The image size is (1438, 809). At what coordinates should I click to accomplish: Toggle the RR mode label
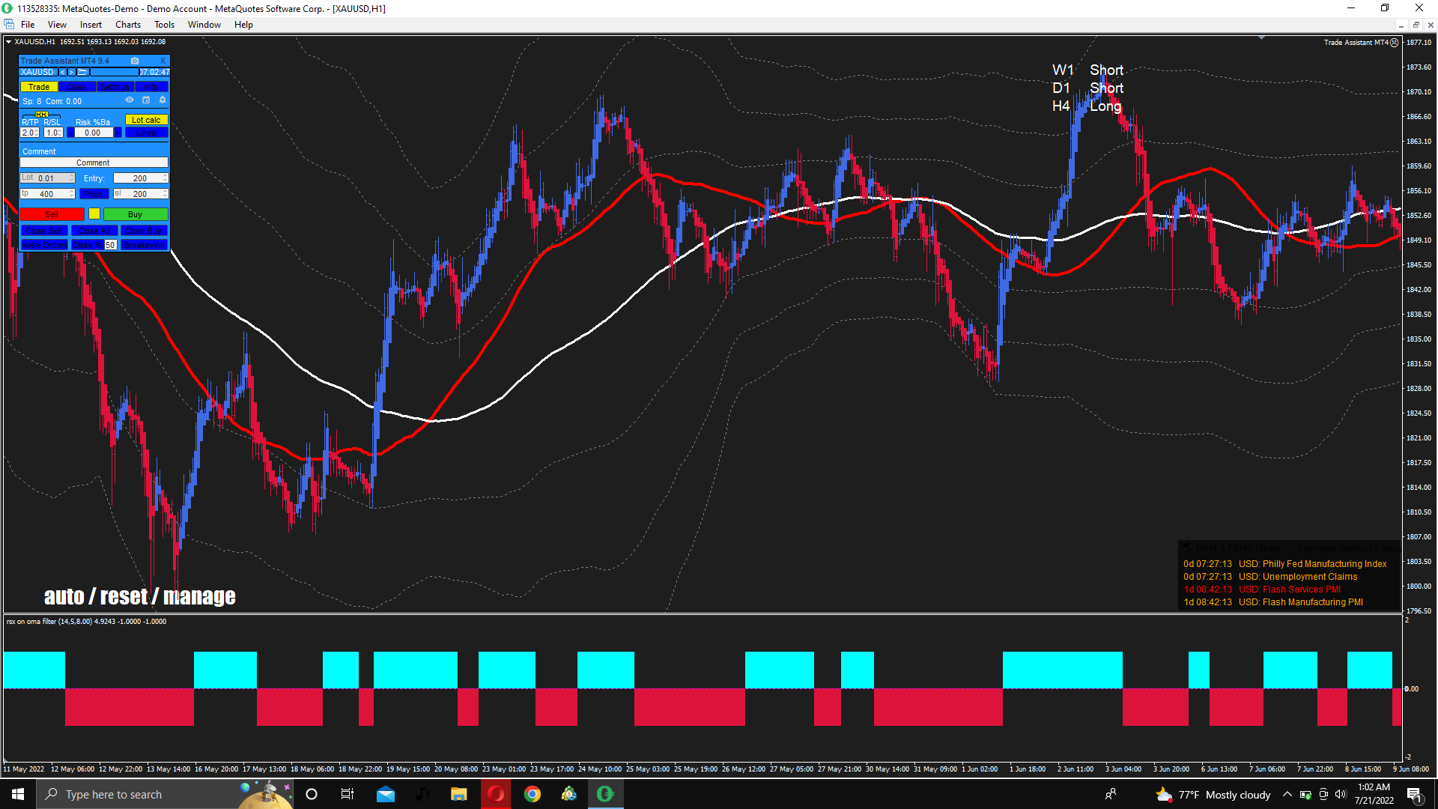point(42,115)
